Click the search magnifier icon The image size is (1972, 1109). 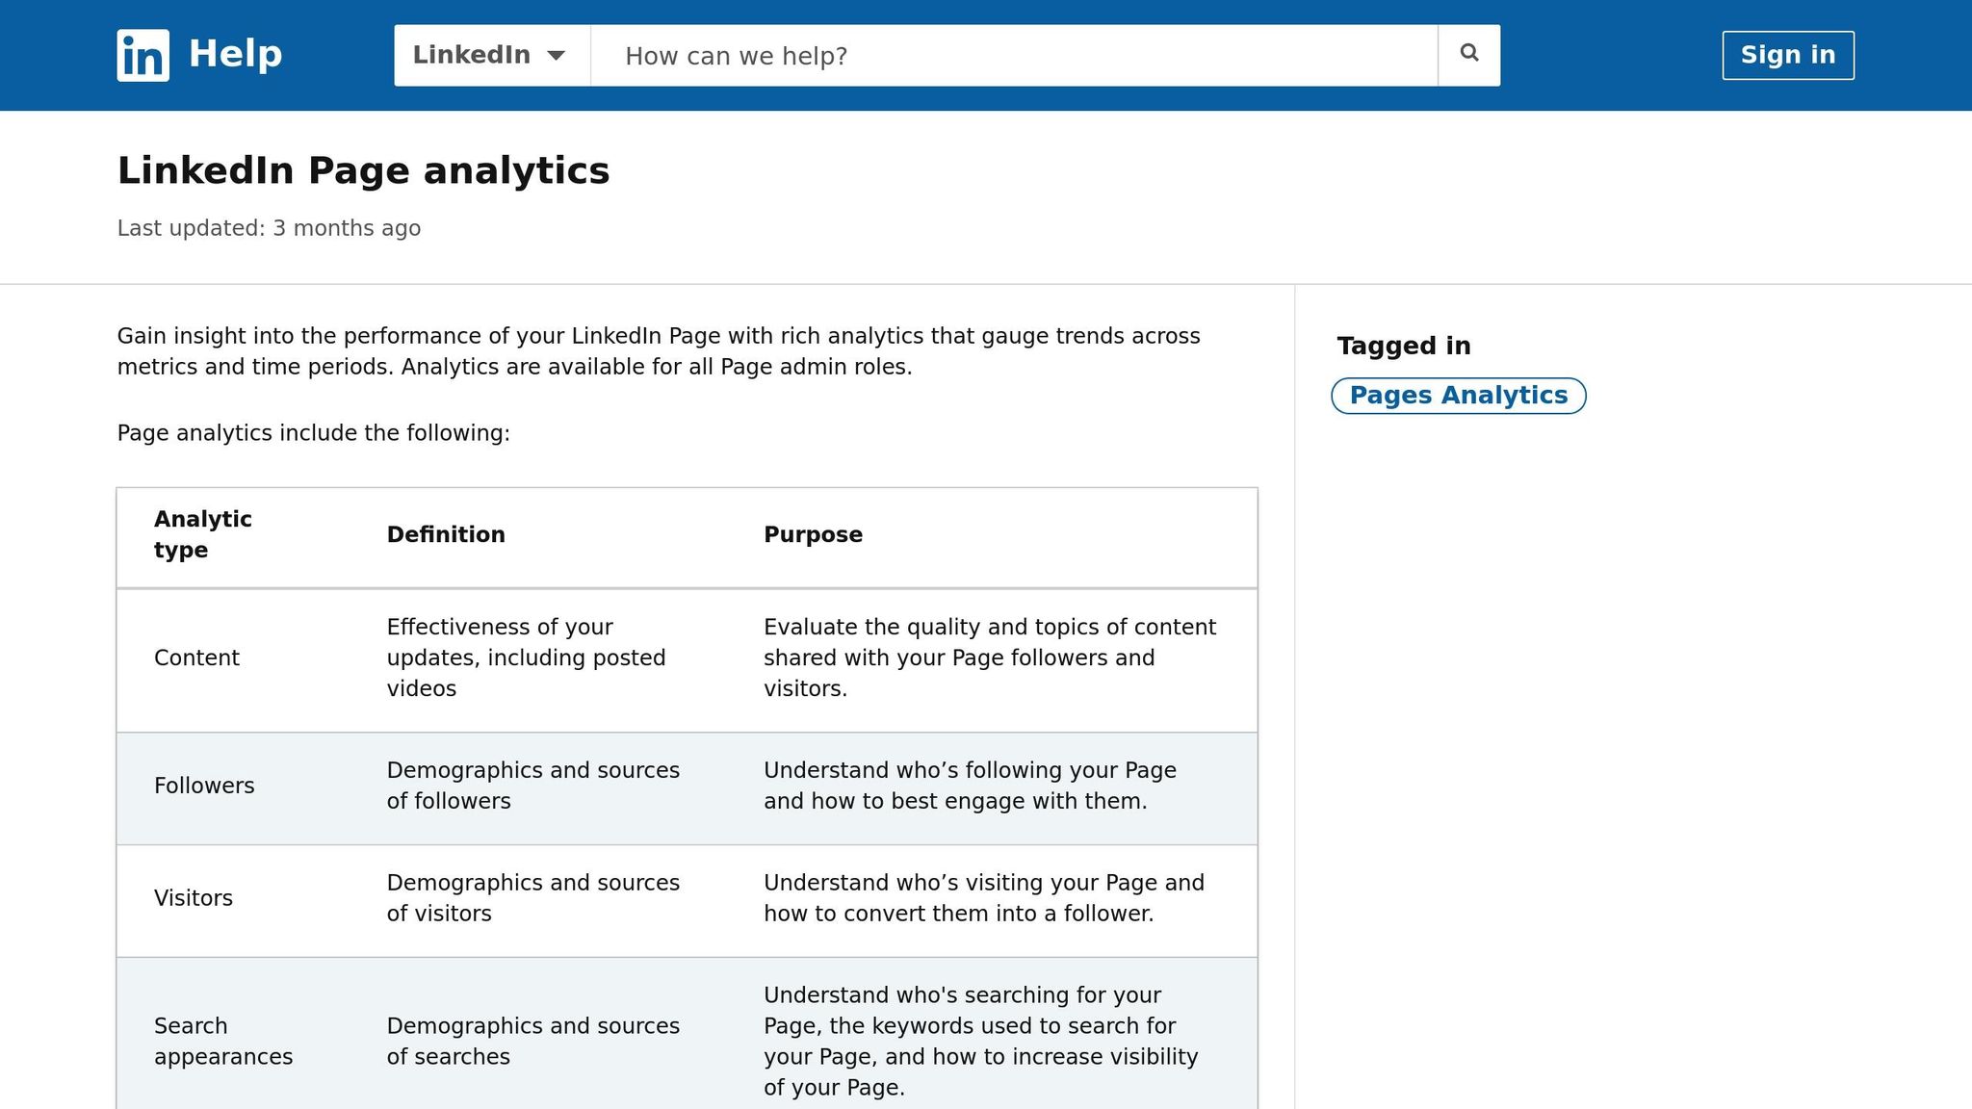pyautogui.click(x=1467, y=54)
